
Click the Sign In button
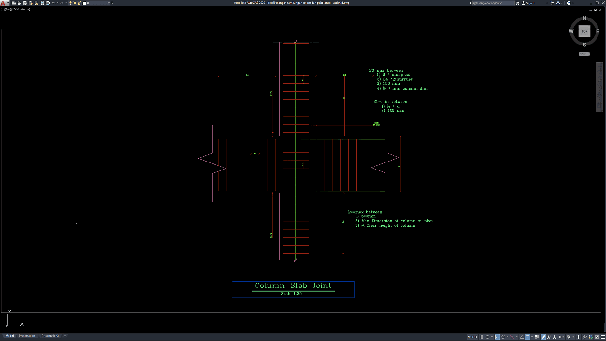pos(531,3)
